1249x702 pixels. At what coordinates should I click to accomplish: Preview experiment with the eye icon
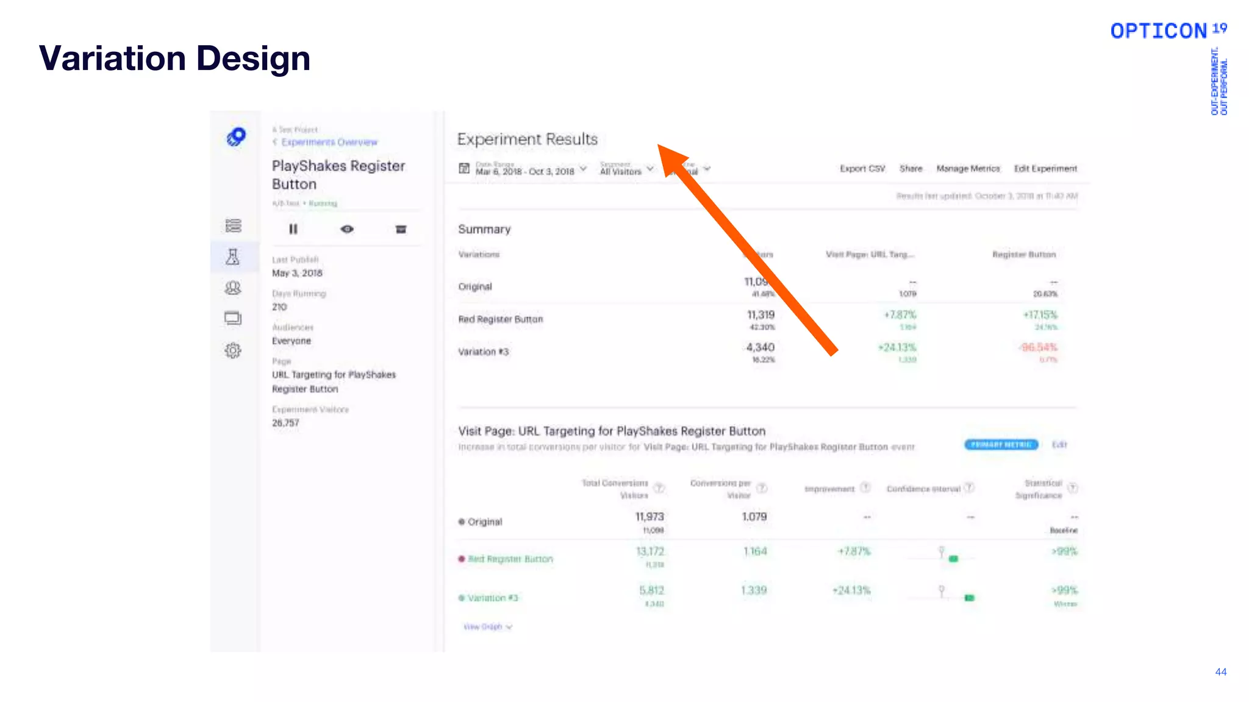click(347, 229)
